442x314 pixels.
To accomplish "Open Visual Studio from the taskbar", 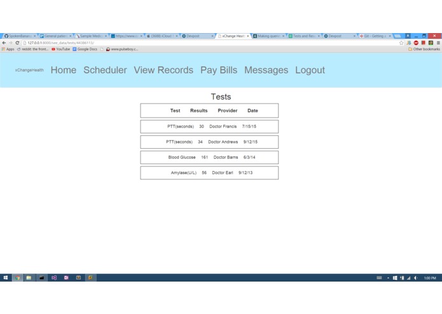I will pos(54,278).
